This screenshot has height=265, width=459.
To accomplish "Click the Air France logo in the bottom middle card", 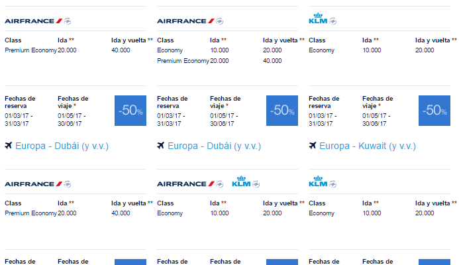I will coord(185,184).
